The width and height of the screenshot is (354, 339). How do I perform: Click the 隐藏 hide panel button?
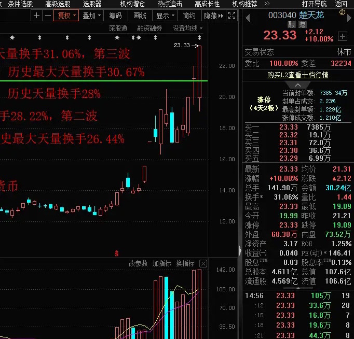click(213, 16)
